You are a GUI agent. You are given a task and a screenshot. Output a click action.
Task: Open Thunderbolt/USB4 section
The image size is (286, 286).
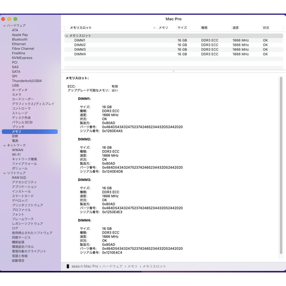coord(27,81)
